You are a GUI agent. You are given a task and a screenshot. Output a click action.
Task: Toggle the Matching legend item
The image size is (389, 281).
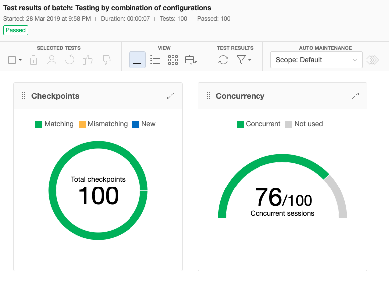pos(54,124)
